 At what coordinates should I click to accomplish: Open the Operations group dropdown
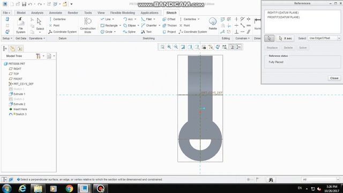pyautogui.click(x=37, y=38)
